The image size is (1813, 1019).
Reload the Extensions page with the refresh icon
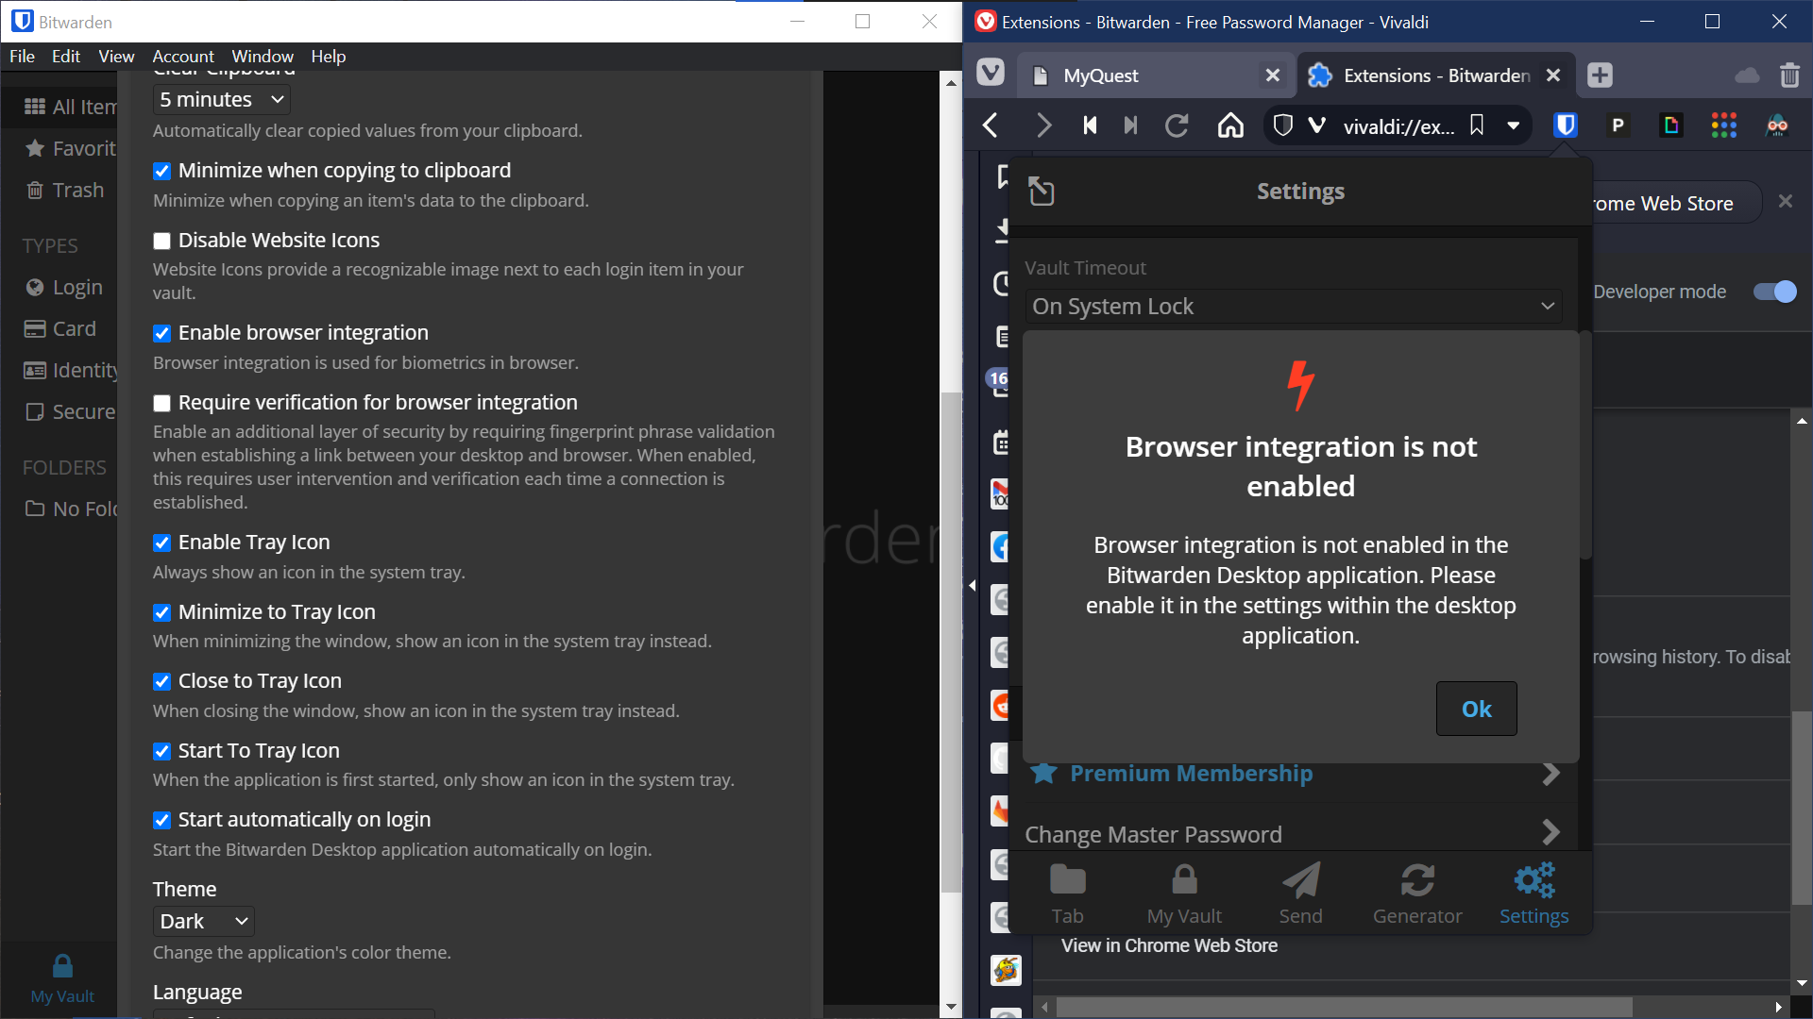point(1177,125)
